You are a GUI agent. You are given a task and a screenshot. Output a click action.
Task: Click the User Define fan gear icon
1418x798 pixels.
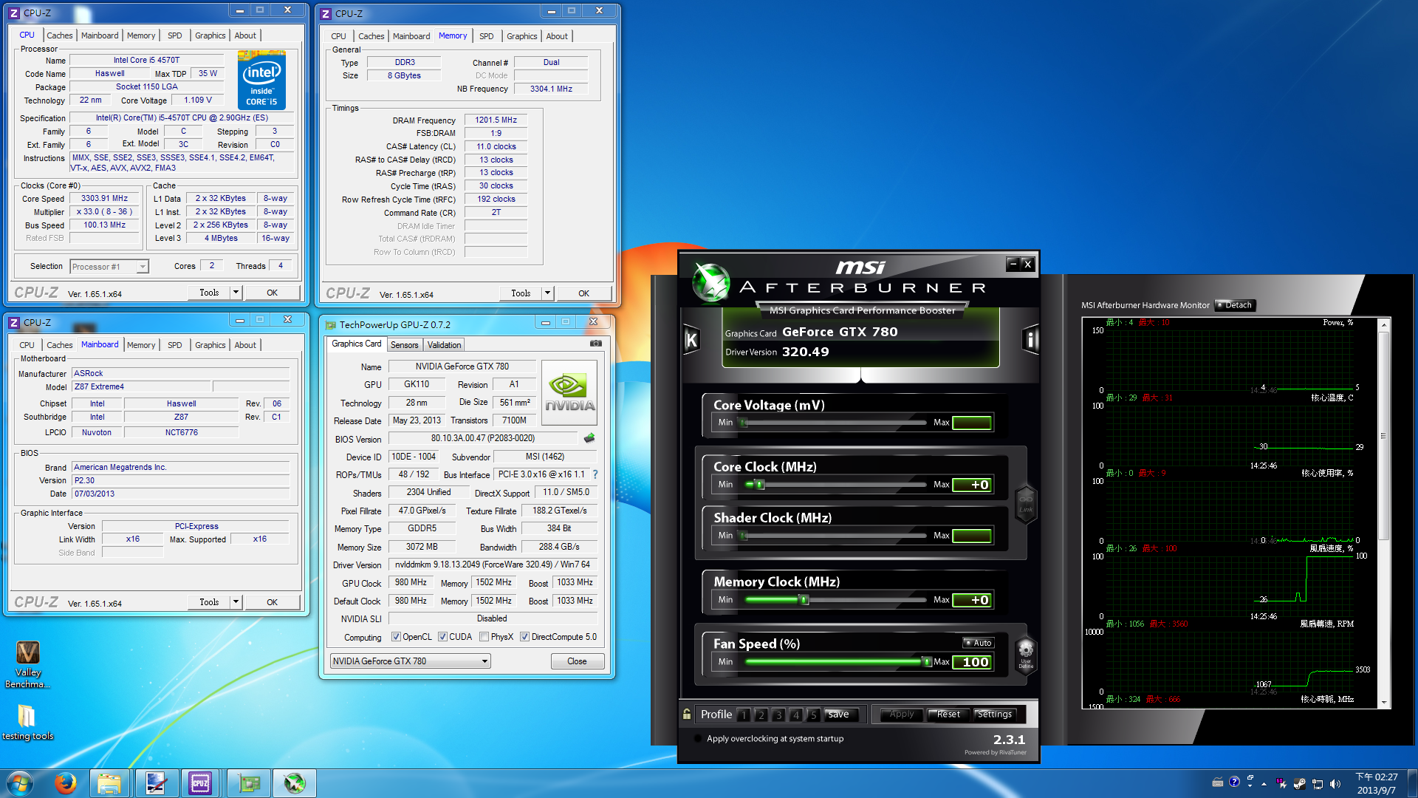[1026, 654]
